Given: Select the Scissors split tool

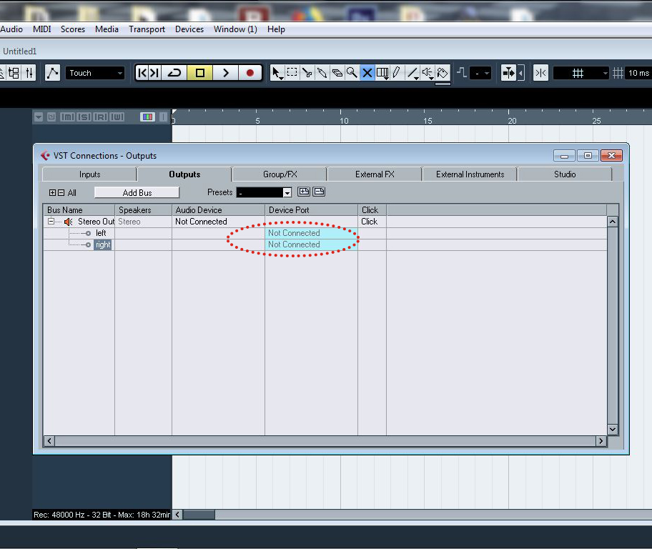Looking at the screenshot, I should click(307, 72).
